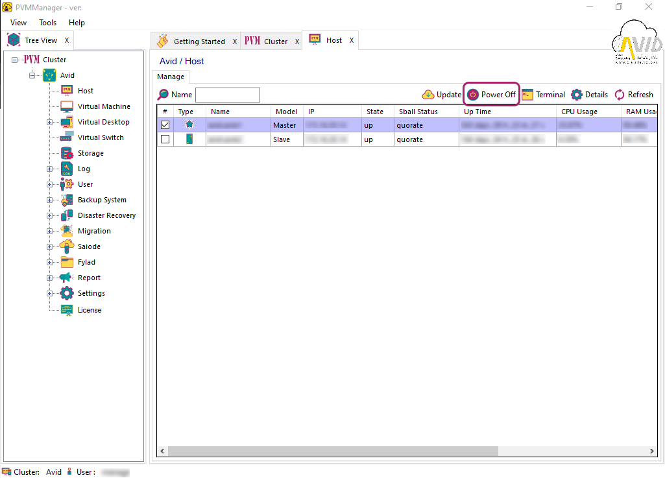Uncheck the Master host row checkbox
The image size is (665, 478).
tap(165, 125)
